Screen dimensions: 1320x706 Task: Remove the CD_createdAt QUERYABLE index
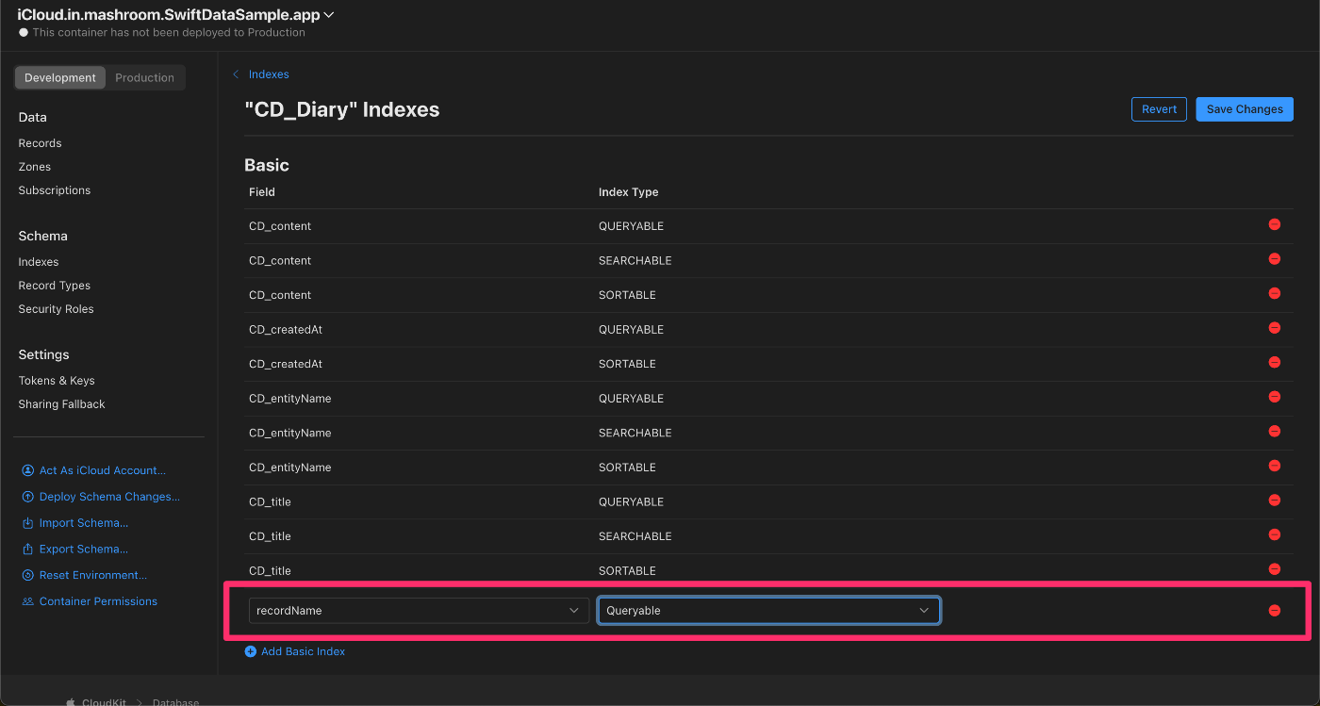1274,328
